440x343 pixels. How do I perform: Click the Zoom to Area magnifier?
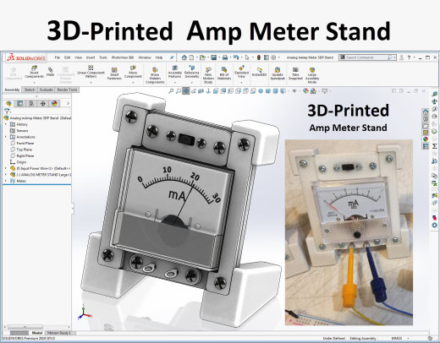(x=179, y=91)
